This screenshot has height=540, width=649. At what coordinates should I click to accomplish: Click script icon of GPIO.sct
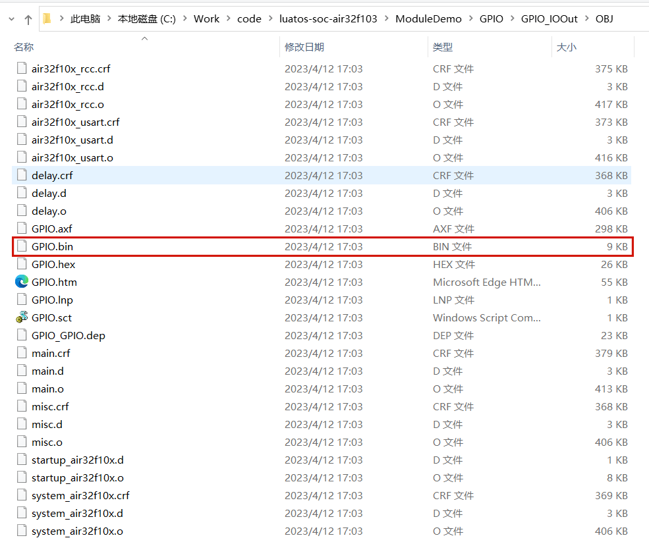tap(22, 317)
